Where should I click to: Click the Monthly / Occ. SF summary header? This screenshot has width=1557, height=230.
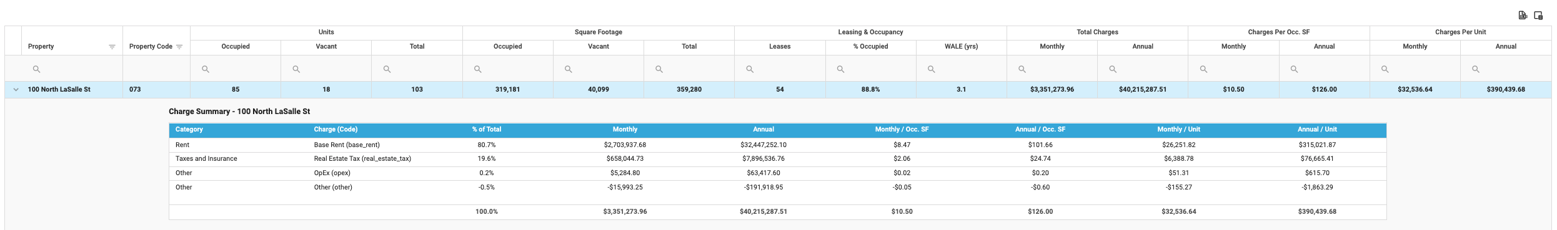[x=902, y=130]
